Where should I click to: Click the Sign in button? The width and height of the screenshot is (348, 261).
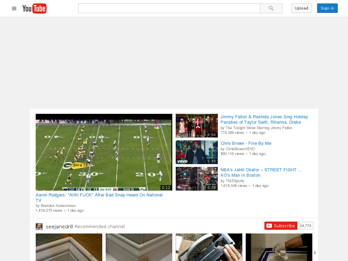pos(327,8)
